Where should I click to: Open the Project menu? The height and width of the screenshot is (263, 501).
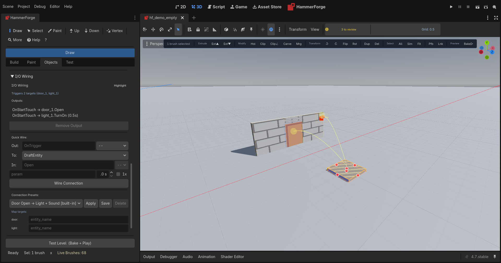[x=24, y=7]
